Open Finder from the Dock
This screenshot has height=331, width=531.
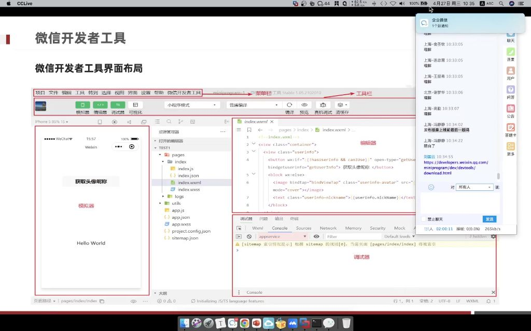(x=185, y=323)
